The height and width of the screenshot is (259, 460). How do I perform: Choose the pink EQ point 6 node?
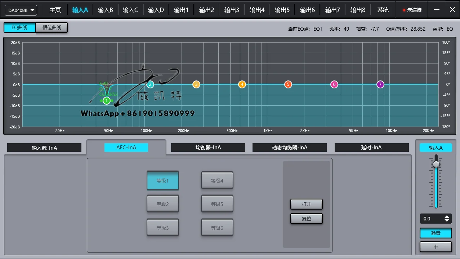click(x=334, y=84)
